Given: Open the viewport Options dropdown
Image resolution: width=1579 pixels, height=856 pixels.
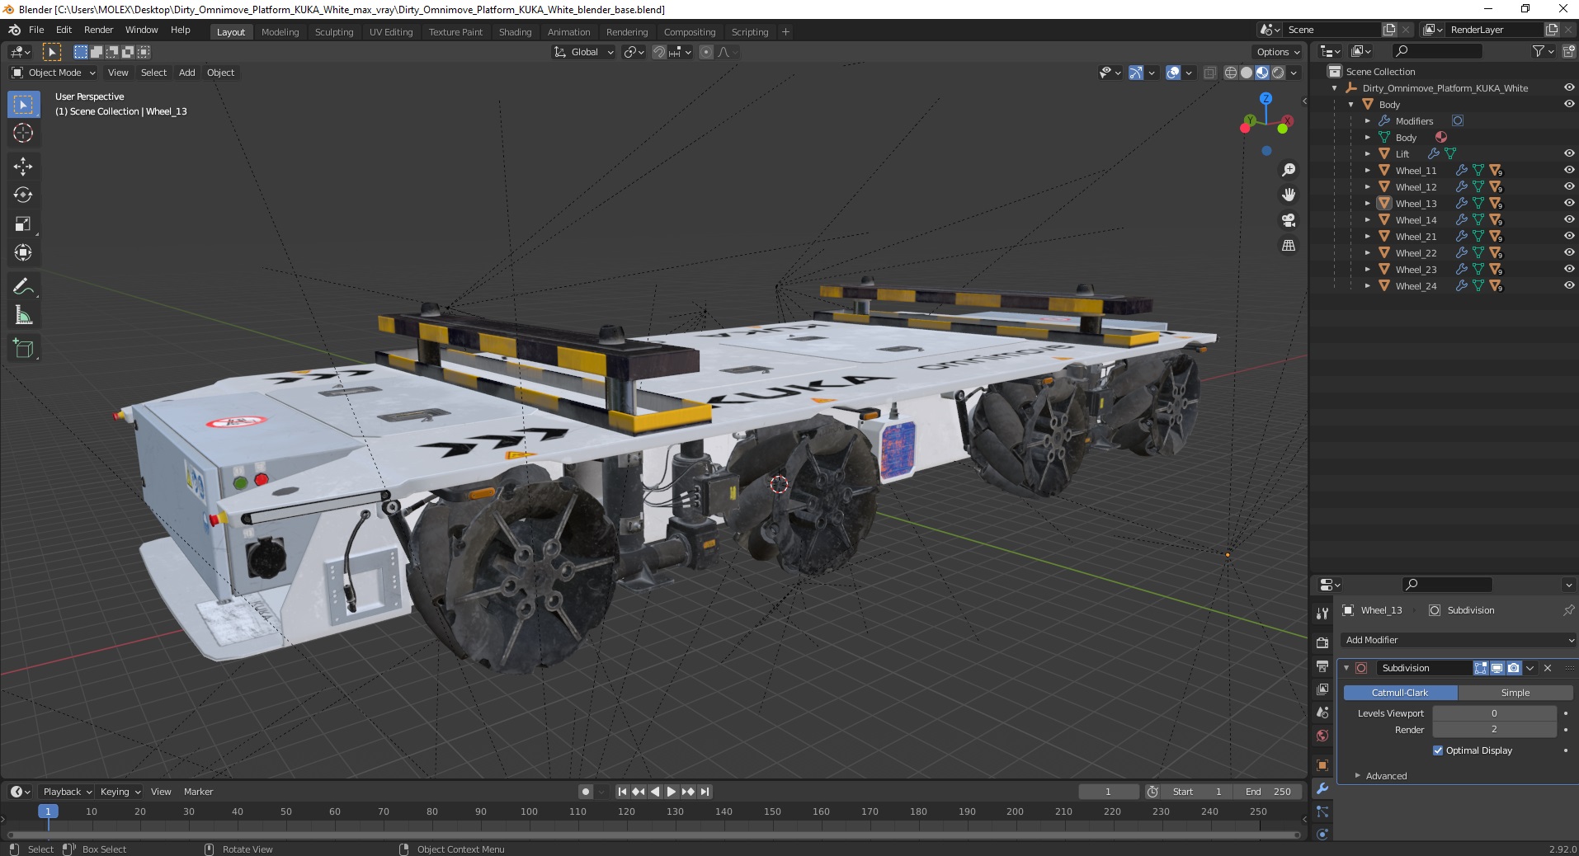Looking at the screenshot, I should [1278, 52].
